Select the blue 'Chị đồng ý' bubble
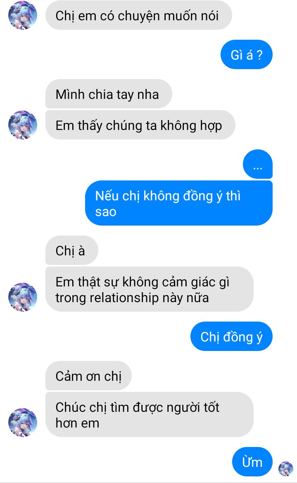This screenshot has height=483, width=297. [231, 336]
